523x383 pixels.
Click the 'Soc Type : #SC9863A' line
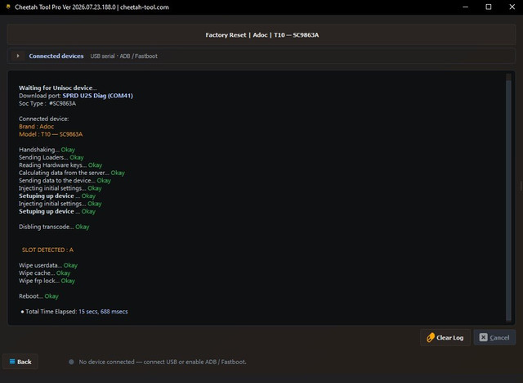(47, 103)
